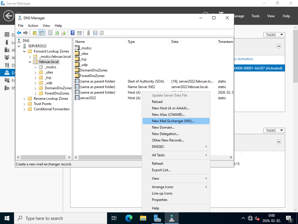Open Microsoft Edge from the taskbar

click(x=129, y=218)
